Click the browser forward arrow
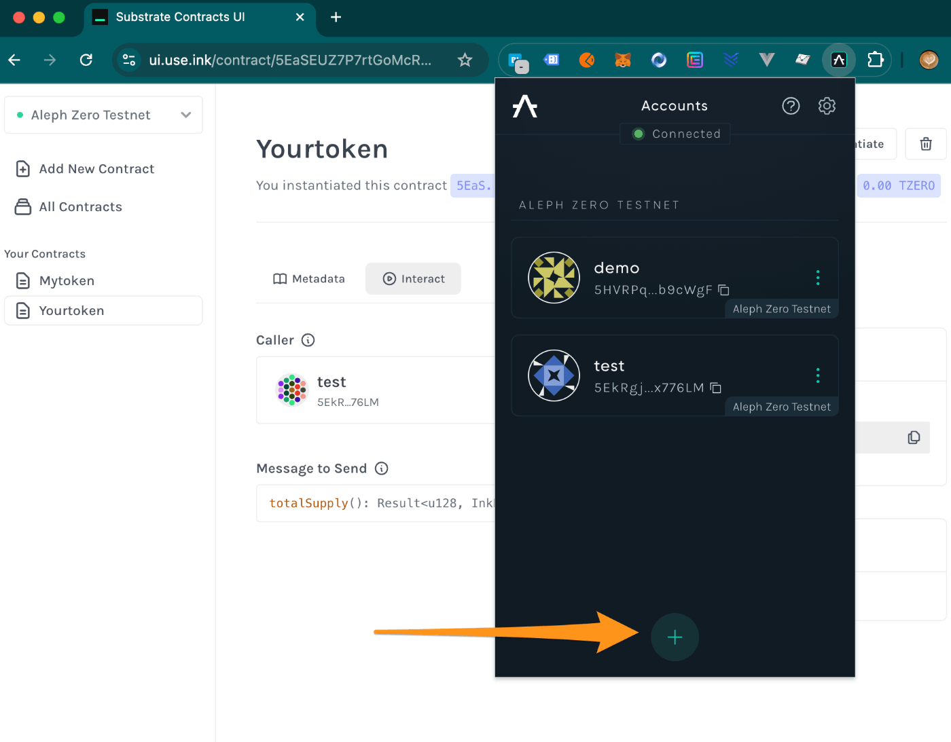Viewport: 951px width, 742px height. (x=50, y=60)
